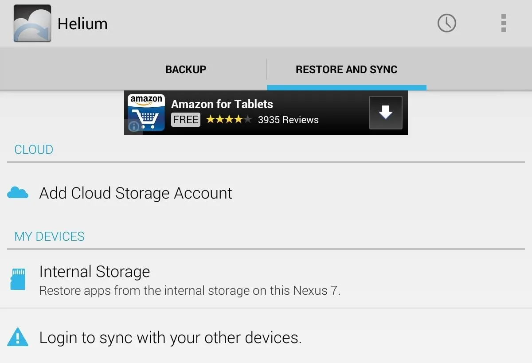Choose Add Cloud Storage Account

[266, 193]
